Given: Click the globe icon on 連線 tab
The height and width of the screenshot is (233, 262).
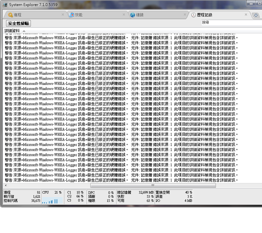Looking at the screenshot, I should (132, 15).
